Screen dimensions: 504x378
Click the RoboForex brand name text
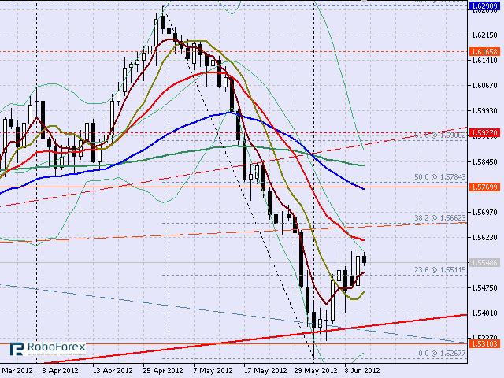coord(53,347)
